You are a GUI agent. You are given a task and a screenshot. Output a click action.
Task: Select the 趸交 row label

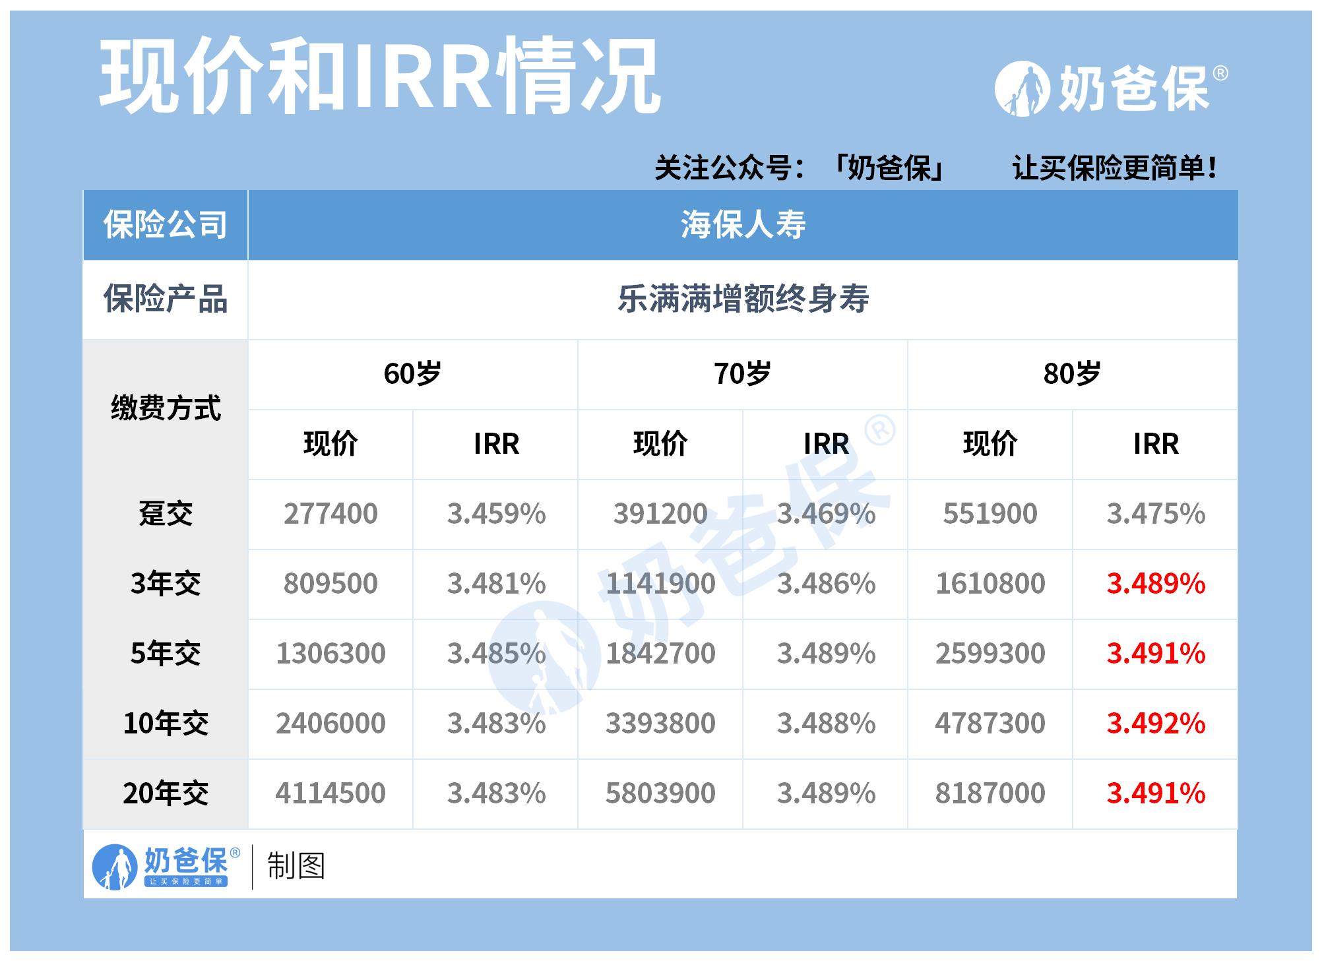coord(166,513)
